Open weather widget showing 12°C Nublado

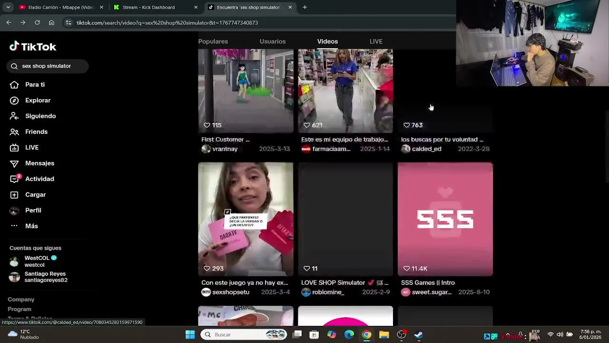(x=24, y=334)
